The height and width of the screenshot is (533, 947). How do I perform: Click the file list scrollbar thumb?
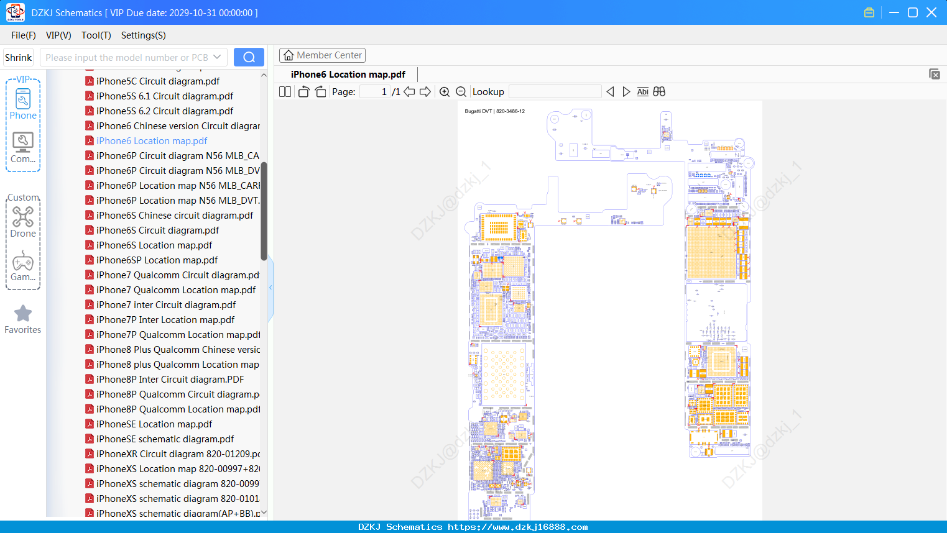(x=264, y=211)
